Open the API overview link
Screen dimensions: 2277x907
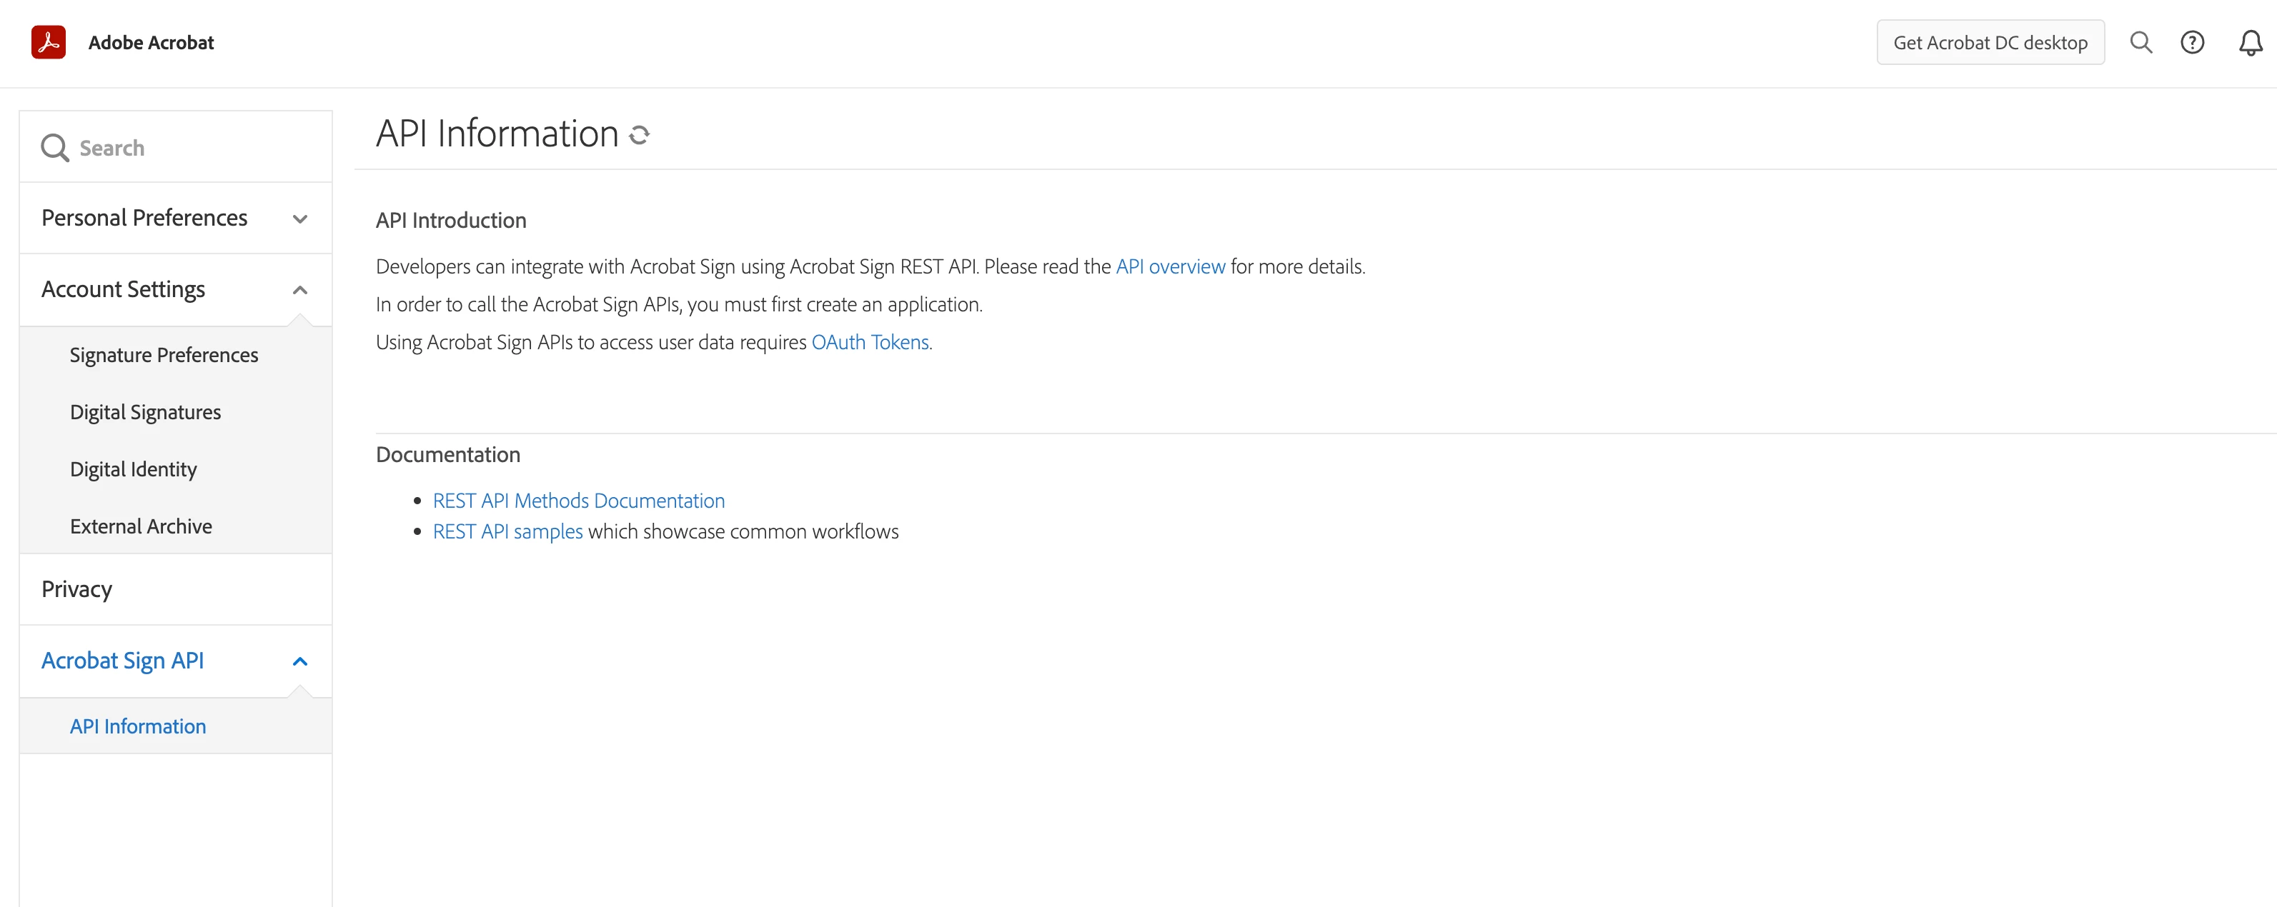[1169, 266]
